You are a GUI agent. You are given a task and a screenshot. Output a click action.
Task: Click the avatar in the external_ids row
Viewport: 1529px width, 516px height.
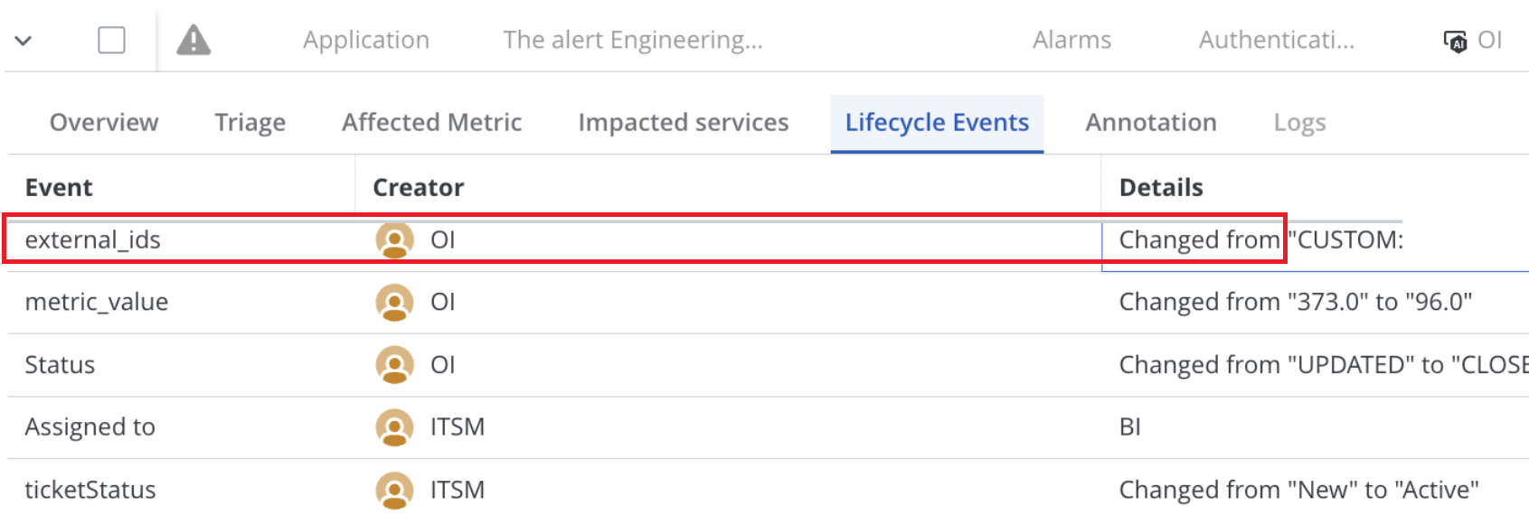[394, 240]
